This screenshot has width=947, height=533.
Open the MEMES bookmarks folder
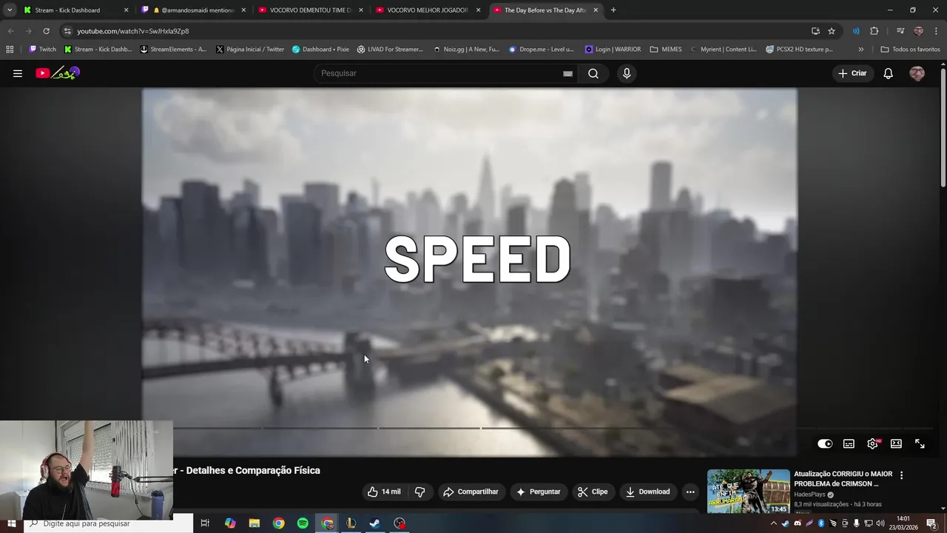tap(666, 49)
